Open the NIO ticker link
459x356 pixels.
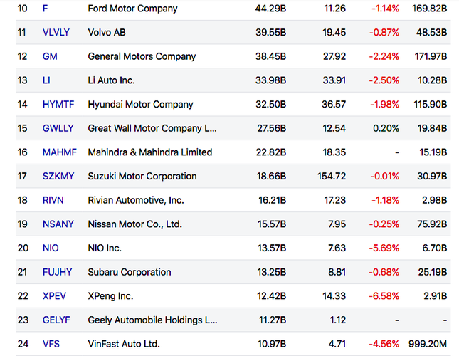pyautogui.click(x=51, y=248)
